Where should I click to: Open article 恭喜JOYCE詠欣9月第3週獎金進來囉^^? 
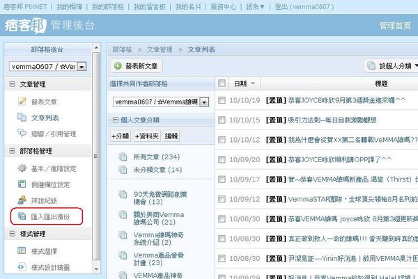tap(347, 100)
